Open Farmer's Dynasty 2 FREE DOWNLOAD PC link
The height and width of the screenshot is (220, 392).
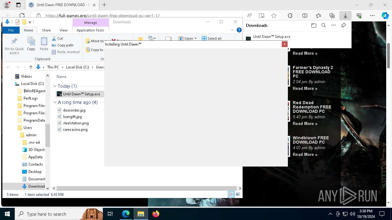tap(313, 72)
